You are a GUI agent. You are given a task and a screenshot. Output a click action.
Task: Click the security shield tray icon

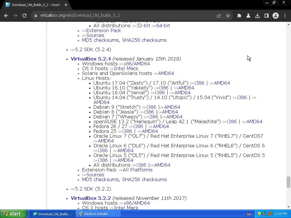pyautogui.click(x=259, y=214)
